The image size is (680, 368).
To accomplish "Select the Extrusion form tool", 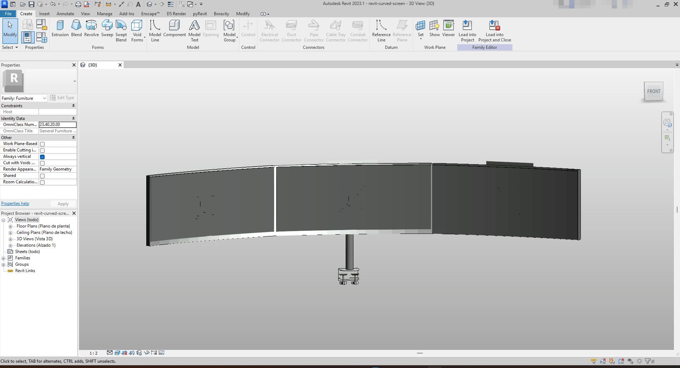I will [60, 28].
